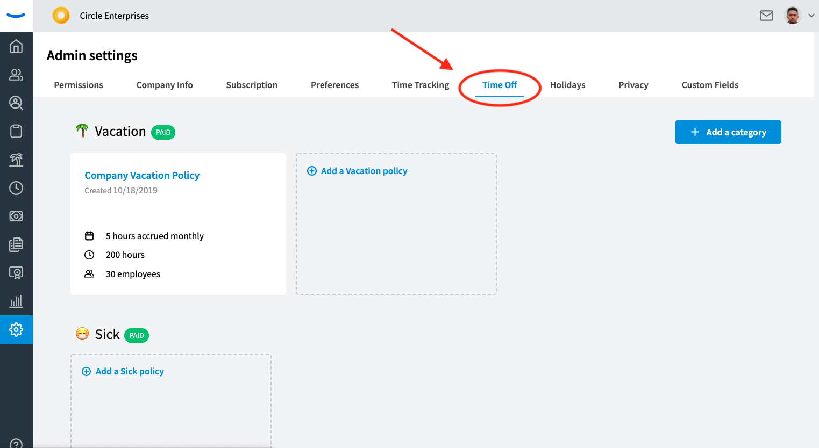Click the PAID badge next to Sick
The image size is (819, 448).
[x=137, y=335]
